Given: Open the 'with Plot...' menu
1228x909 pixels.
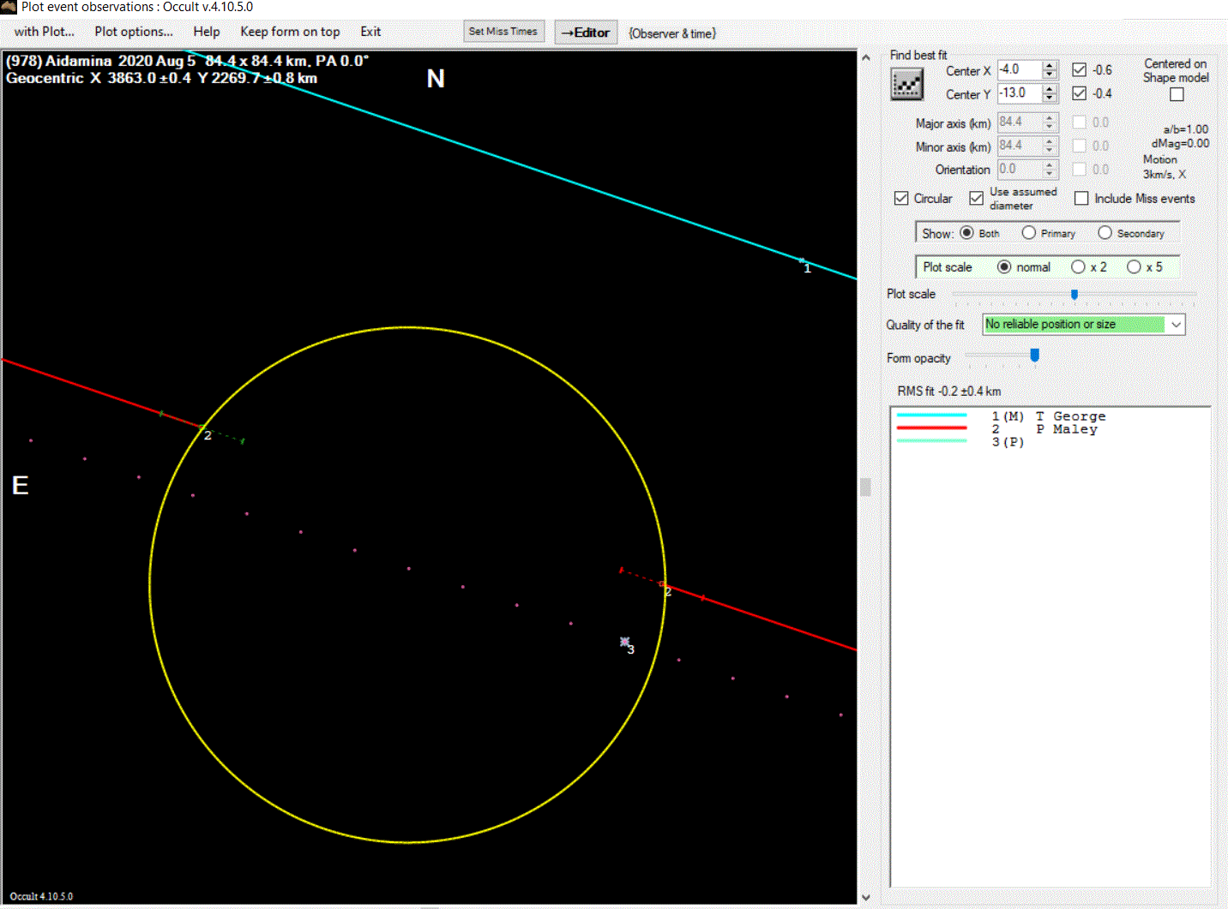Looking at the screenshot, I should point(44,32).
